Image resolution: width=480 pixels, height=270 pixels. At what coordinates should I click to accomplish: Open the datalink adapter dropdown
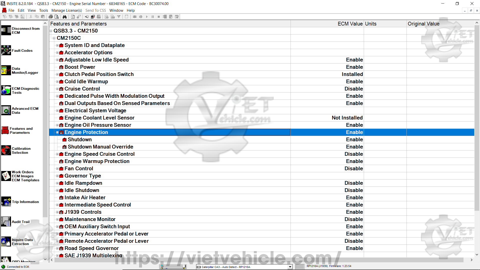click(290, 267)
